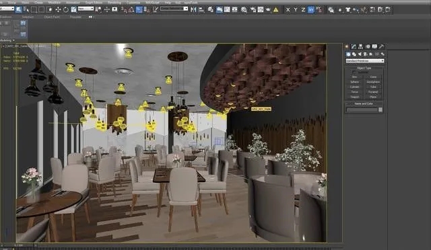The image size is (431, 250).
Task: Click the Mirror tool icon
Action: pos(193,9)
